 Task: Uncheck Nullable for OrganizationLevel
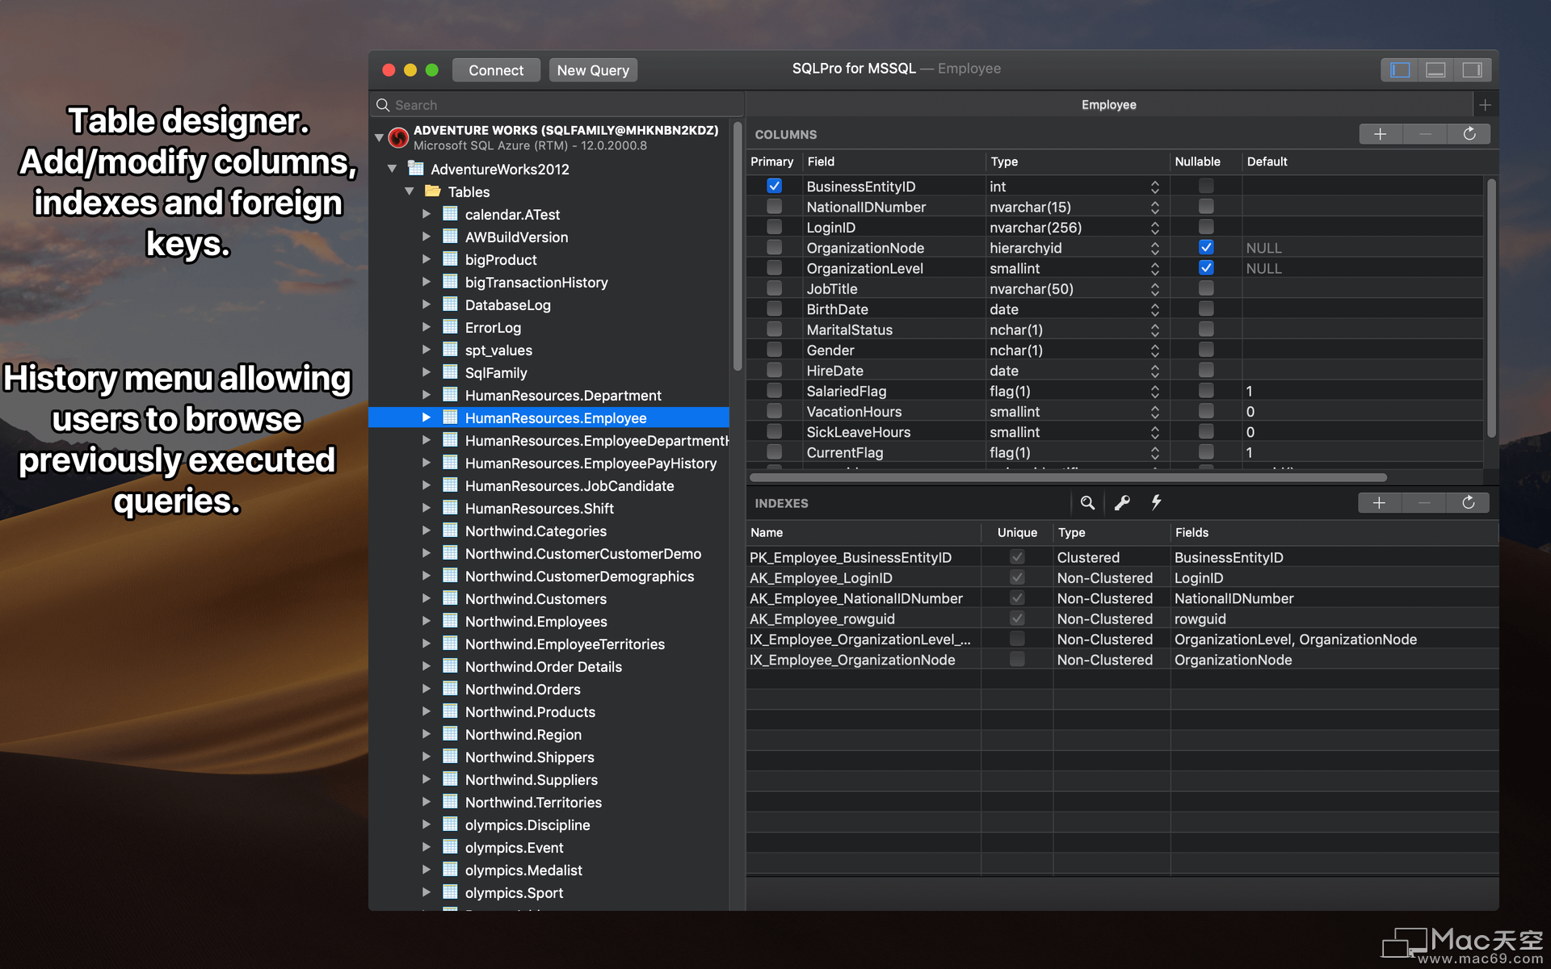click(x=1206, y=267)
